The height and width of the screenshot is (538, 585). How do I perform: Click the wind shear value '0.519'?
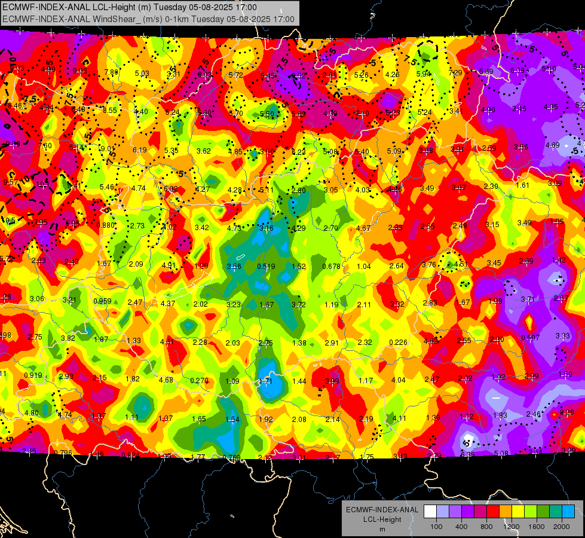click(x=266, y=267)
